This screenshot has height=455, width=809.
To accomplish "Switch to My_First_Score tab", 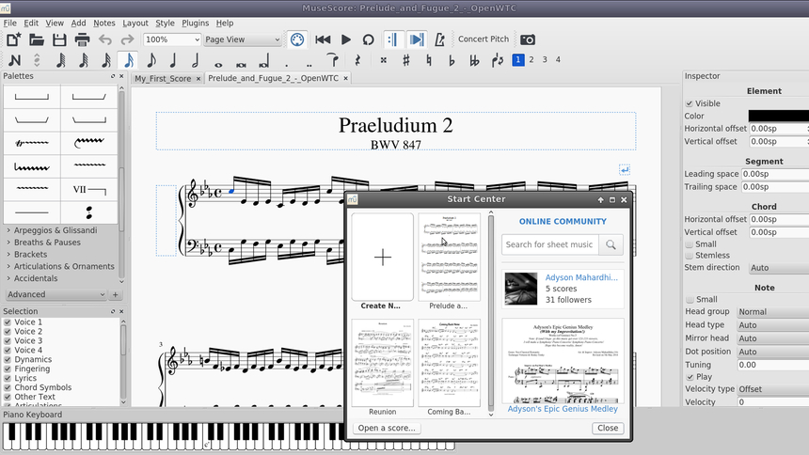I will [x=163, y=78].
